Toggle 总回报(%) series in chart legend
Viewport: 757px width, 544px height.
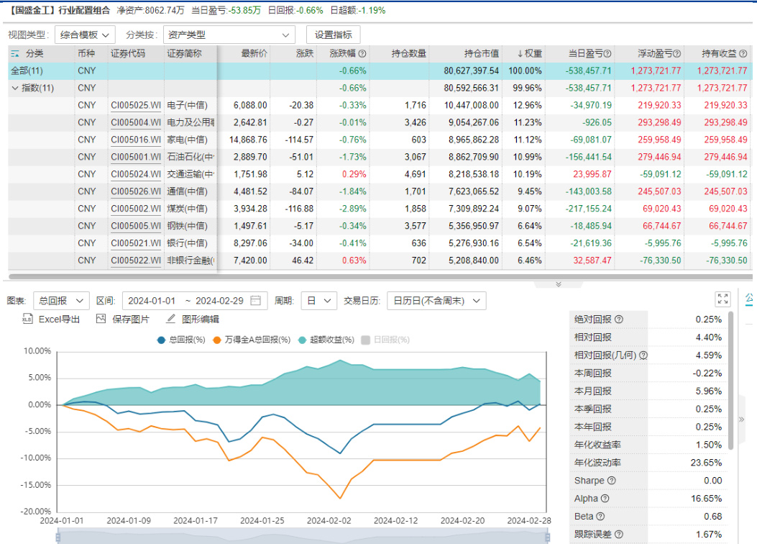point(181,340)
